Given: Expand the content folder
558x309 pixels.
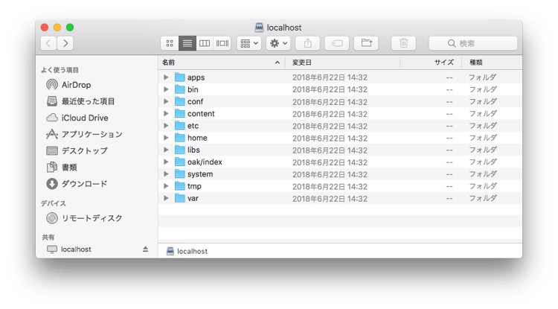Looking at the screenshot, I should [166, 114].
